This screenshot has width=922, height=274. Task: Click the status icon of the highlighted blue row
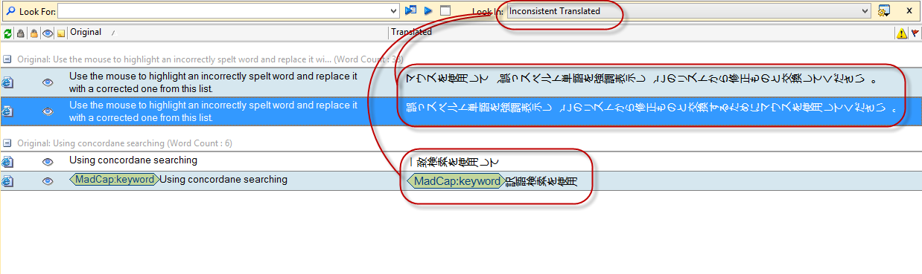tap(7, 111)
